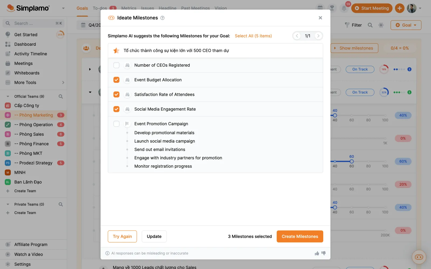
Task: Open calendar icon in top bar
Action: tap(320, 8)
